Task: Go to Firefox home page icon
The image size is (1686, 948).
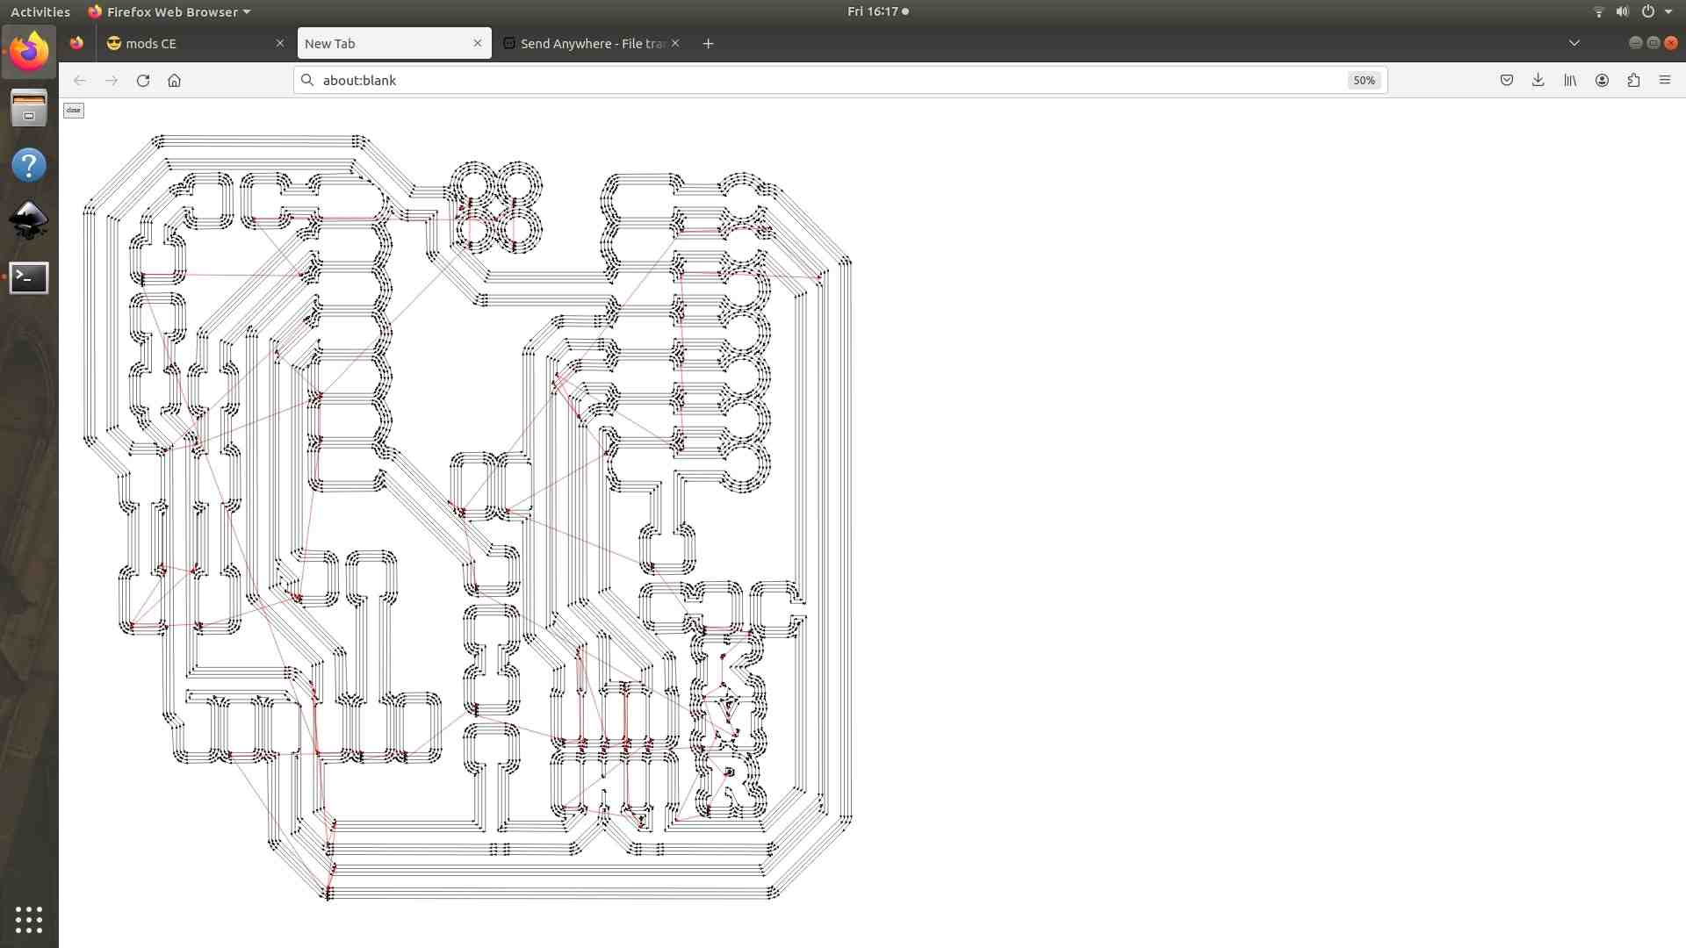Action: [x=174, y=80]
